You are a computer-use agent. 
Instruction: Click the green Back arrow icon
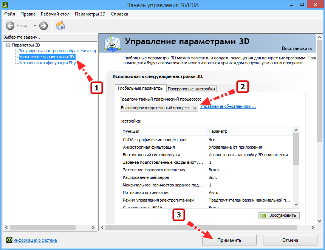pyautogui.click(x=10, y=26)
